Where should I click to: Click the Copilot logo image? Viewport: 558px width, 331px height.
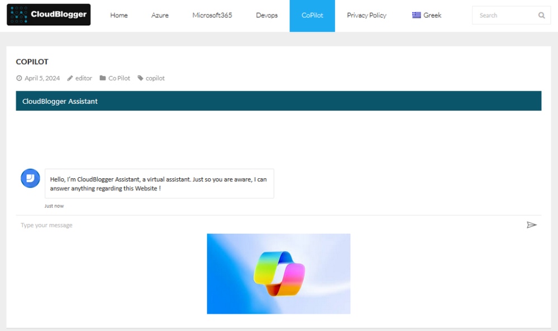click(279, 274)
